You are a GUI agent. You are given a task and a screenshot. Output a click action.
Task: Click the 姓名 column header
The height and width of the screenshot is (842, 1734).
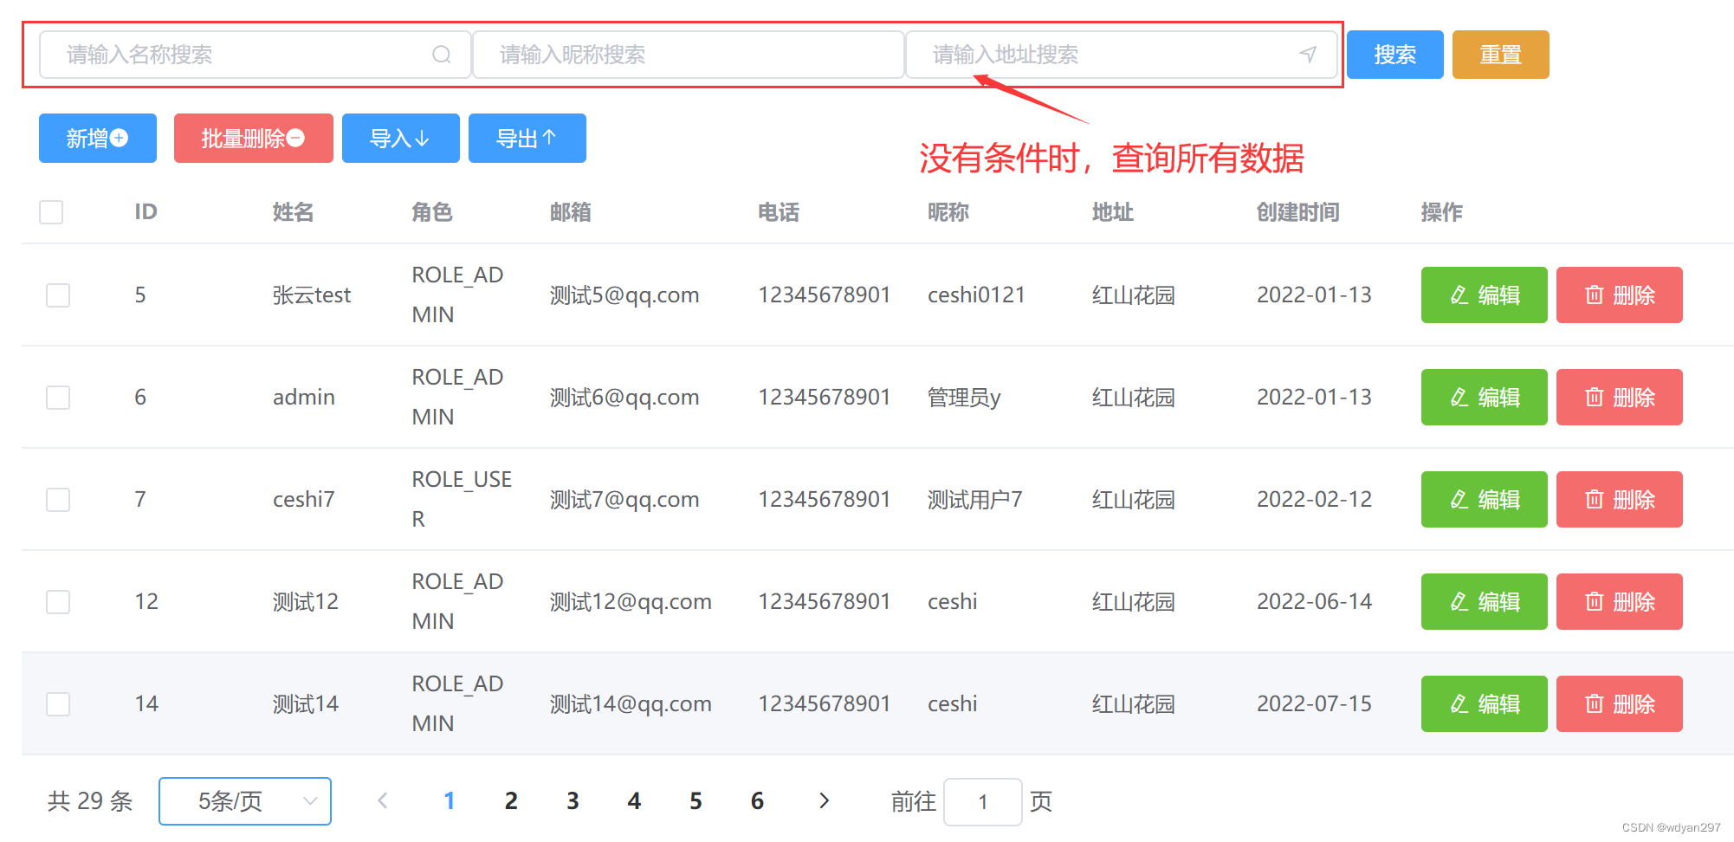click(293, 212)
